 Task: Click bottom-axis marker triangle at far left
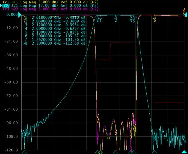25,152
